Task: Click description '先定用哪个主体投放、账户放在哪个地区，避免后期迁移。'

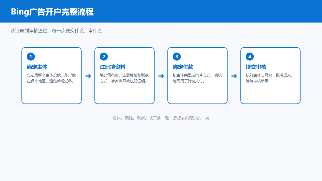Action: 51,78
